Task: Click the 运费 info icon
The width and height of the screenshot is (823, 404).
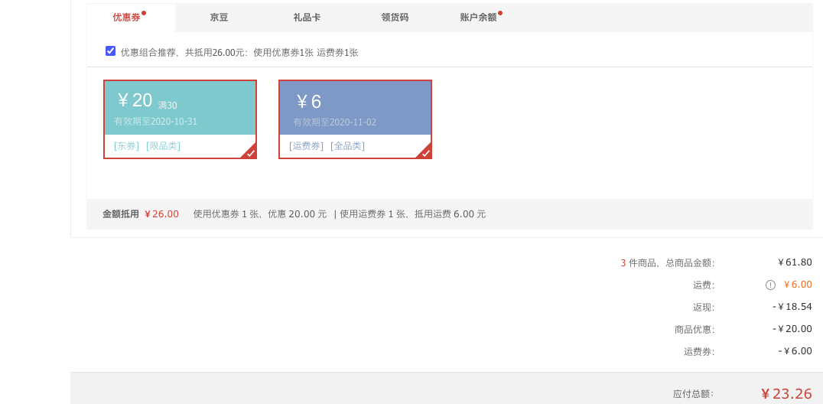Action: click(x=770, y=285)
